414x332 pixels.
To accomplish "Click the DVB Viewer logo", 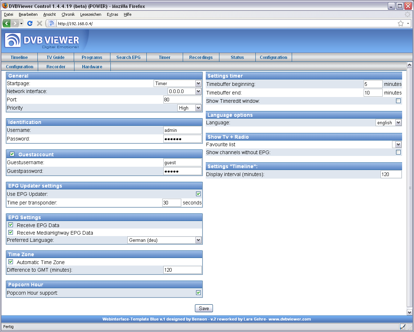I will pyautogui.click(x=42, y=41).
